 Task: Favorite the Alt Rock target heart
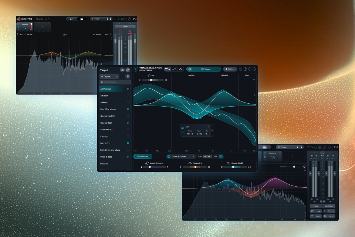(x=128, y=96)
